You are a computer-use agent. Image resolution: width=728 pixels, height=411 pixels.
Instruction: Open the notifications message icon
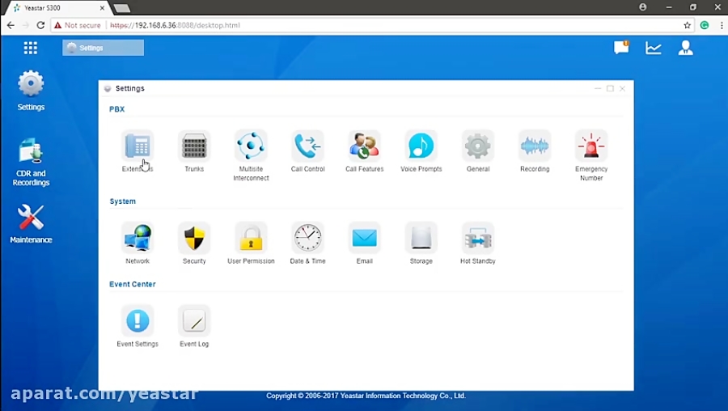click(x=621, y=48)
